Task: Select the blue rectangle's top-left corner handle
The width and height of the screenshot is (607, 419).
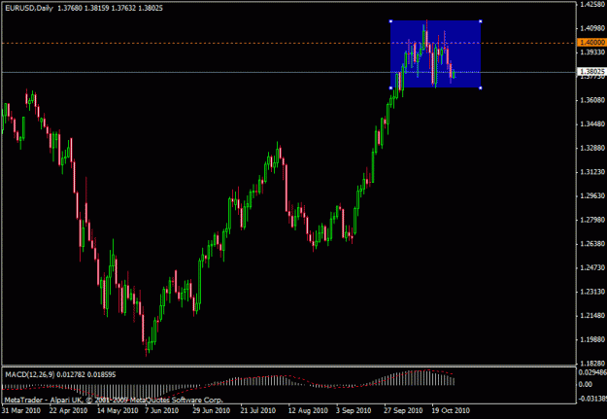Action: pyautogui.click(x=390, y=21)
